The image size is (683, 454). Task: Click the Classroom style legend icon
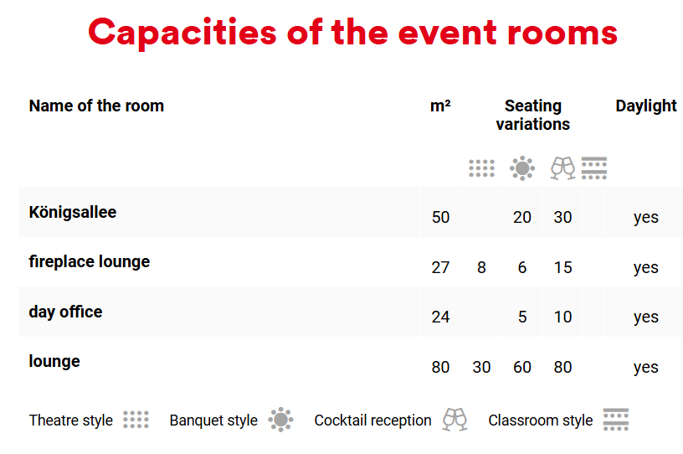pos(615,420)
